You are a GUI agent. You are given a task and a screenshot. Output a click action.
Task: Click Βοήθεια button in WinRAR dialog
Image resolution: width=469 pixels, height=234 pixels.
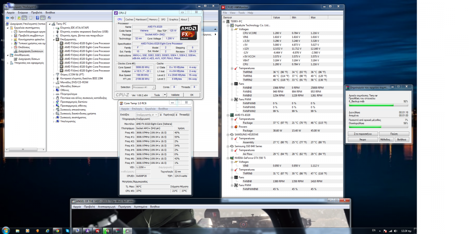402,139
